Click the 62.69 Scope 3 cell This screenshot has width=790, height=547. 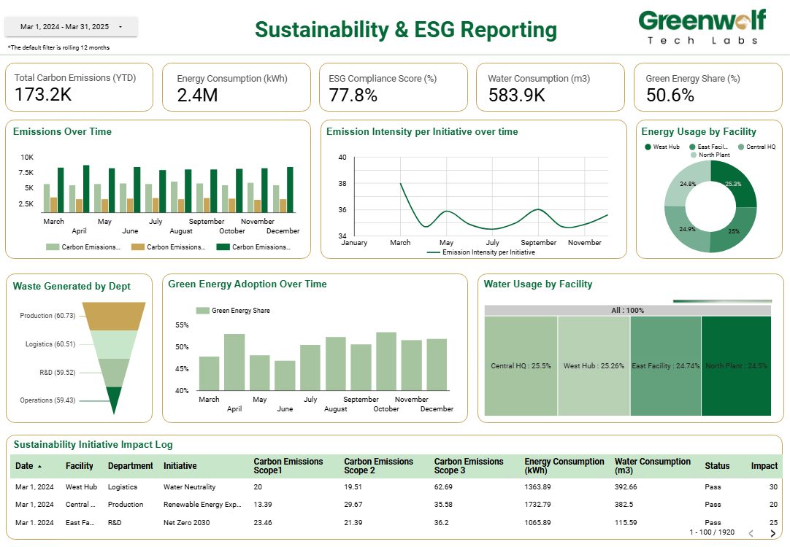coord(443,487)
